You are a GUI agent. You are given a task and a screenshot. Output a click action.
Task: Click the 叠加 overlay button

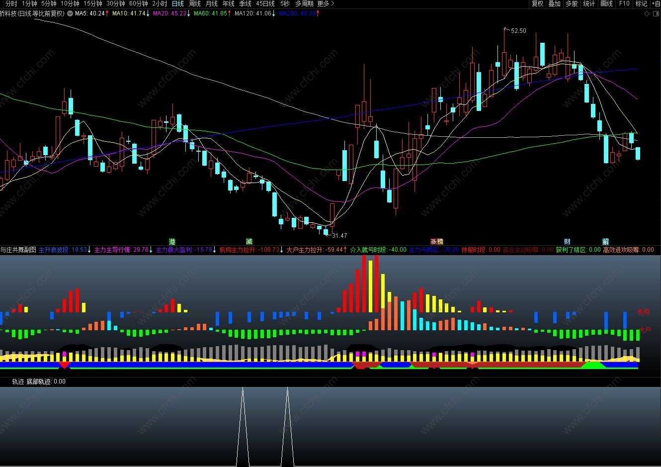(554, 3)
